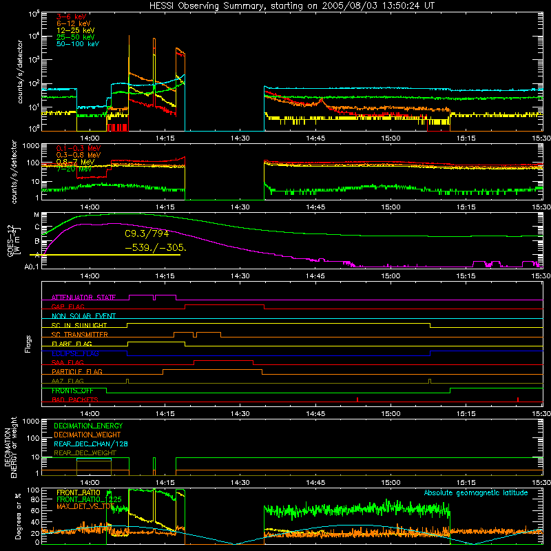Screen dimensions: 551x551
Task: Select the ECLIPSE_FLAG label
Action: click(75, 353)
